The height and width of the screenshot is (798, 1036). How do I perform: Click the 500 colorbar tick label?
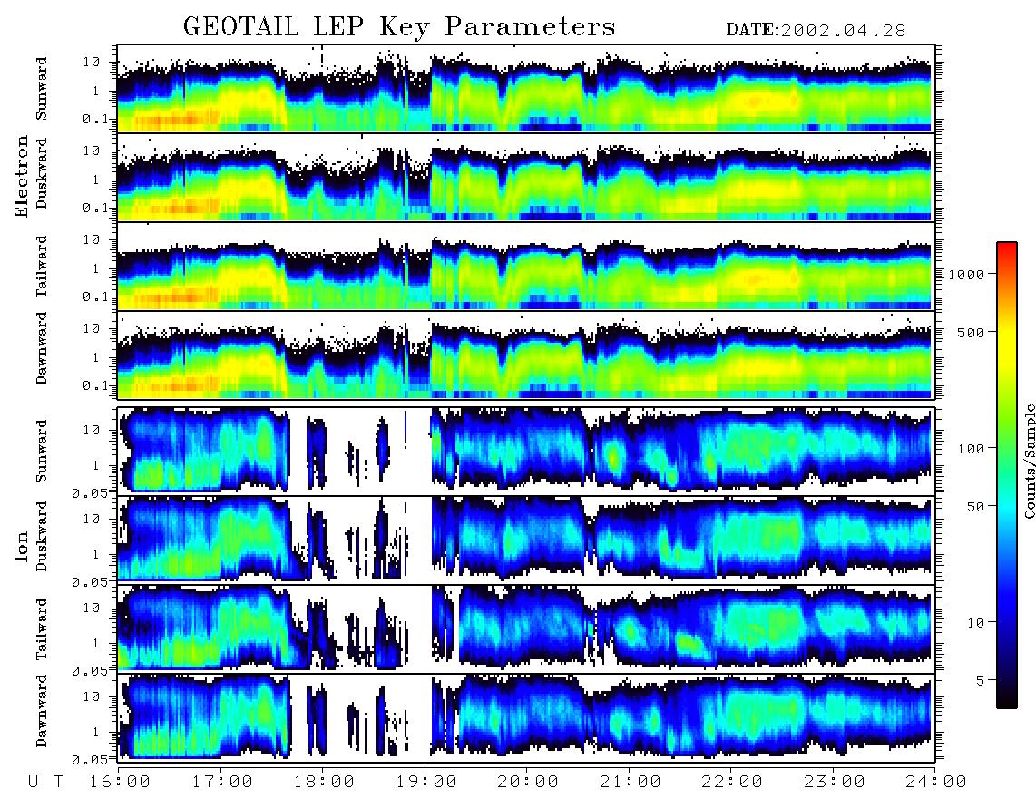coord(972,332)
